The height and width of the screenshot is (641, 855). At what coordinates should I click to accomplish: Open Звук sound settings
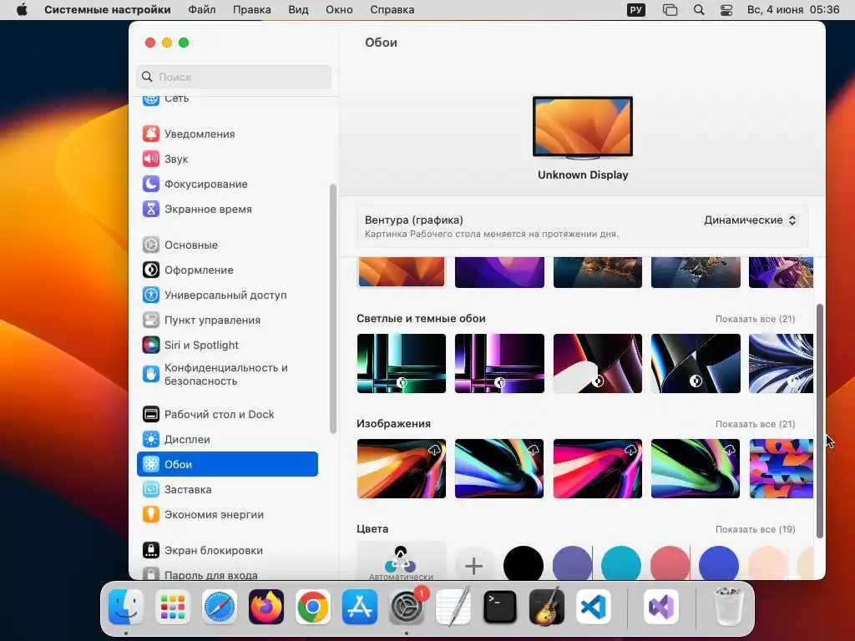pyautogui.click(x=227, y=159)
